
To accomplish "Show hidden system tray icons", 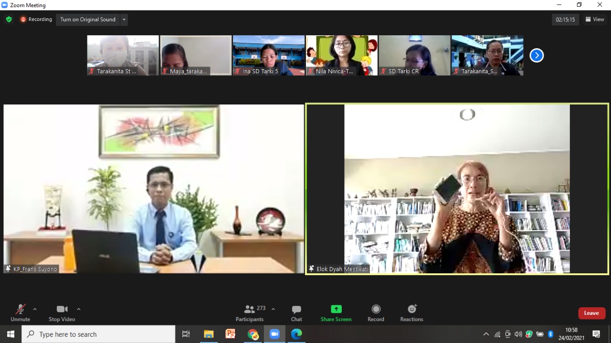I will click(486, 334).
